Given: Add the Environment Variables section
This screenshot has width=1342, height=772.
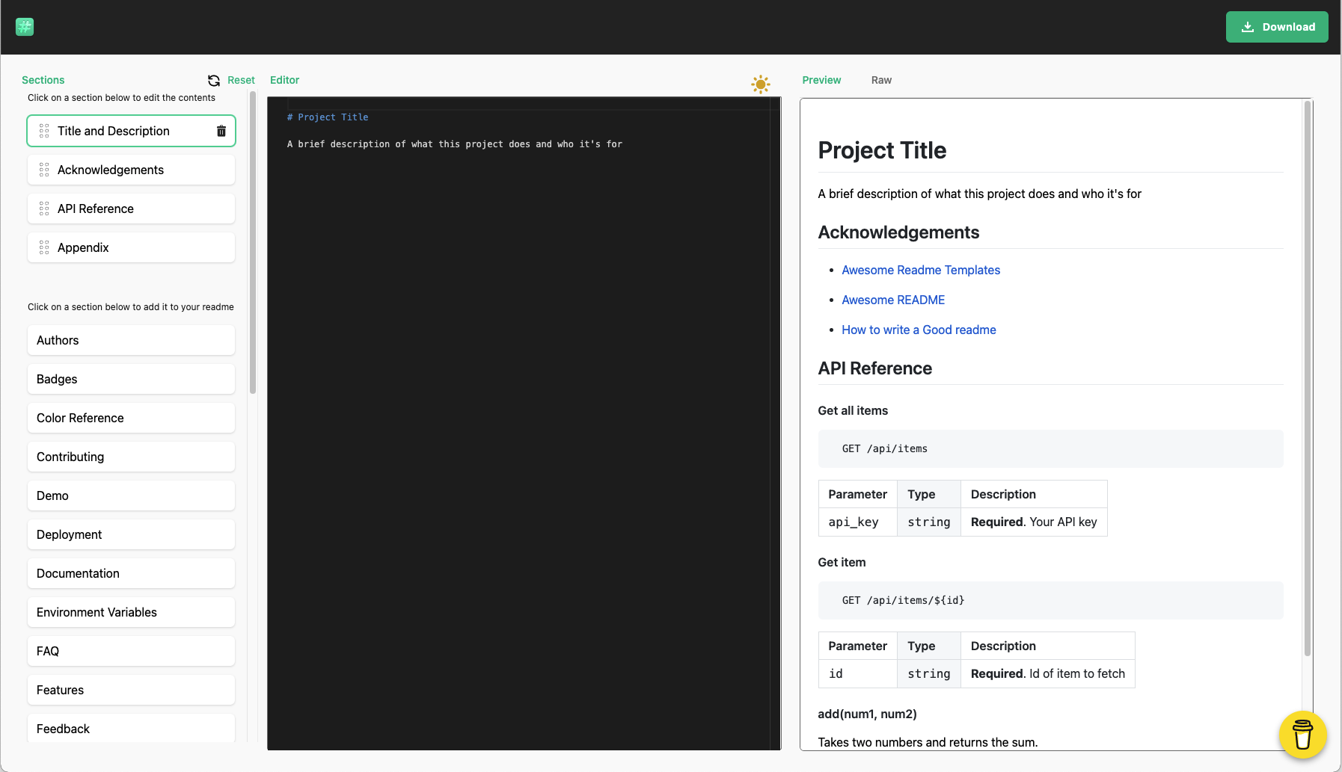Looking at the screenshot, I should [x=131, y=612].
